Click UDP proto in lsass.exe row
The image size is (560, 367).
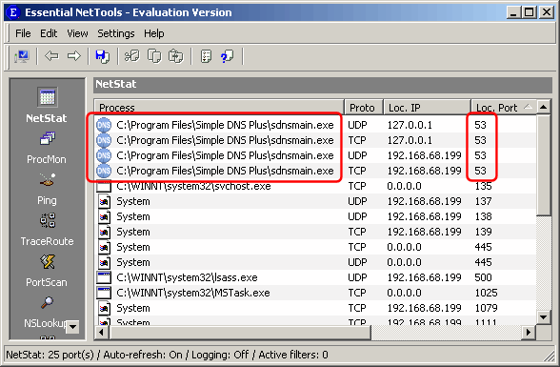coord(357,277)
